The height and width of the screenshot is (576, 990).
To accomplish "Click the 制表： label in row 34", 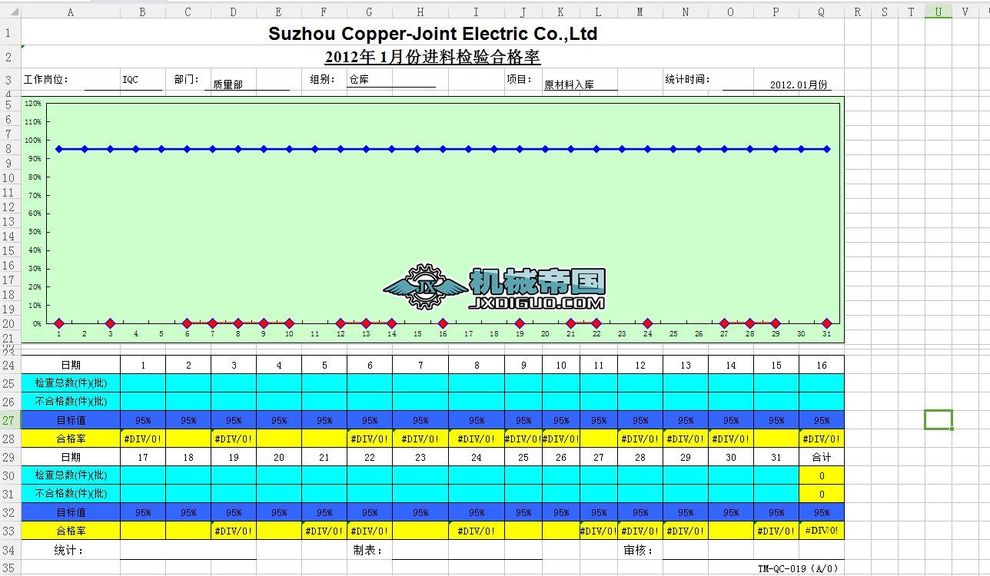I will pyautogui.click(x=367, y=550).
